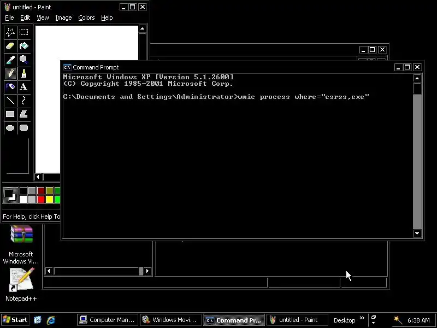The width and height of the screenshot is (437, 328).
Task: Select the rectangular Select tool in Paint
Action: coord(23,32)
